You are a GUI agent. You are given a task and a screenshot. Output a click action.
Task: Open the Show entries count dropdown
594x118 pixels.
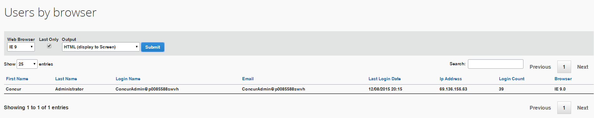27,64
